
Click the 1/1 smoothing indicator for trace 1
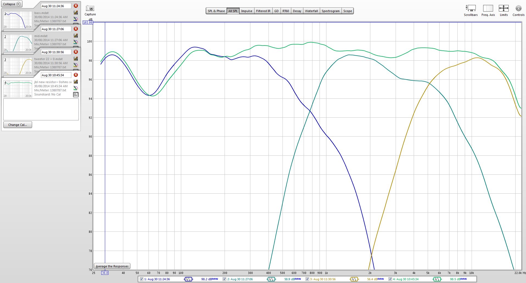coord(188,279)
